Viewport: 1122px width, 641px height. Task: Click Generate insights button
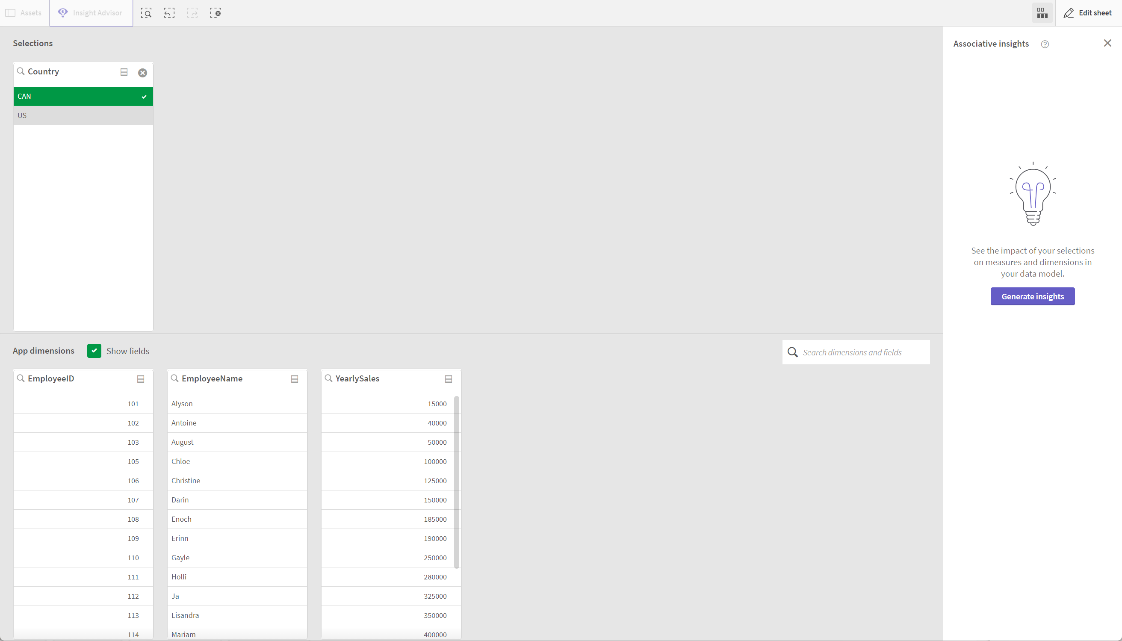click(x=1033, y=296)
